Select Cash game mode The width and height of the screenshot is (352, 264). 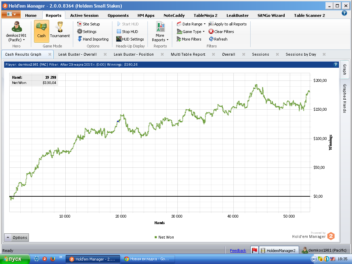tap(42, 31)
